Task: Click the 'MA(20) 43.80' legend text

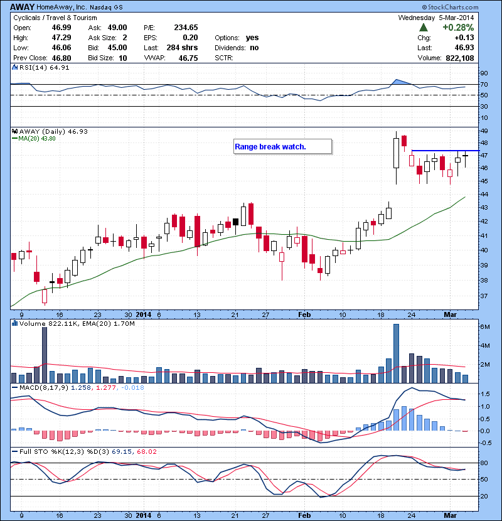Action: [37, 139]
